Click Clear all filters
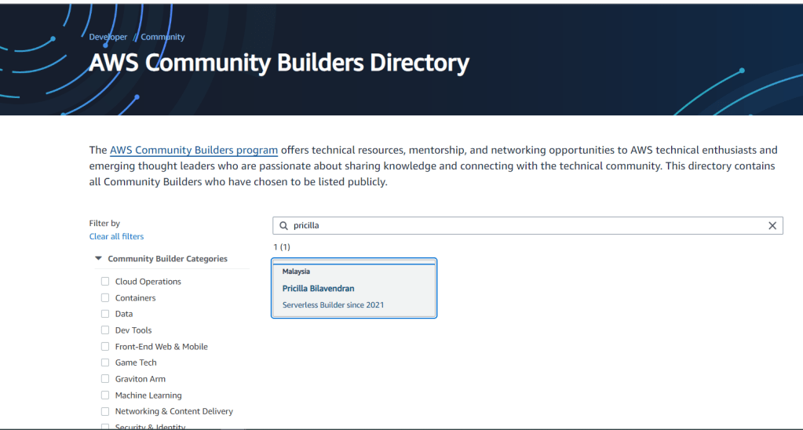 click(x=116, y=236)
